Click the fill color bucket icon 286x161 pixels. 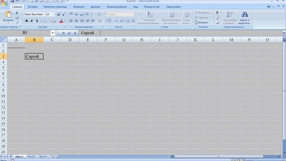[x=54, y=21]
